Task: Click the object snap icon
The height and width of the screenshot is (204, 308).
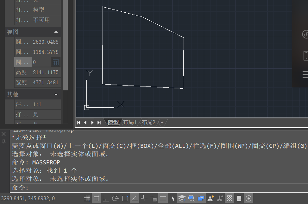Action: point(125,199)
